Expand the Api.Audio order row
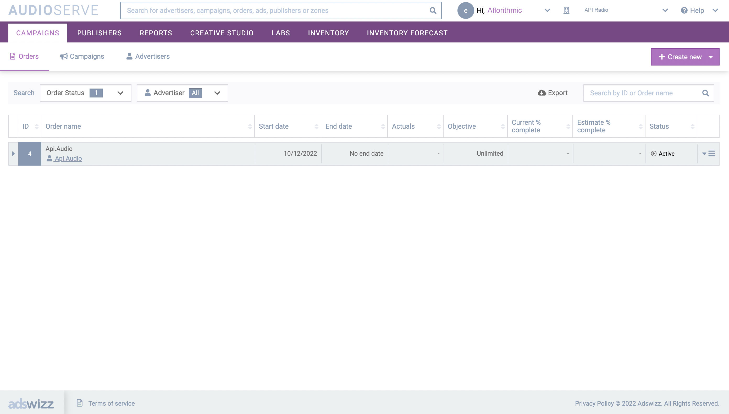Image resolution: width=729 pixels, height=414 pixels. pos(13,154)
